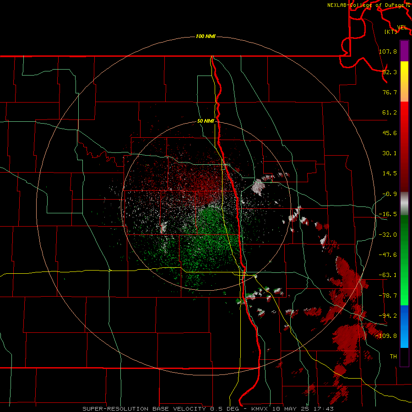Screen dimensions: 412x412
Task: Select the -0.9 velocity scale value
Action: pos(390,194)
